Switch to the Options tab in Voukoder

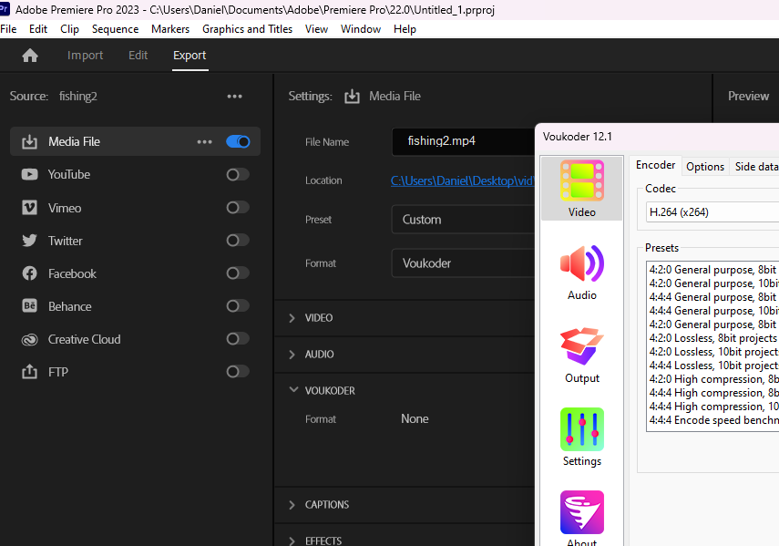tap(705, 167)
